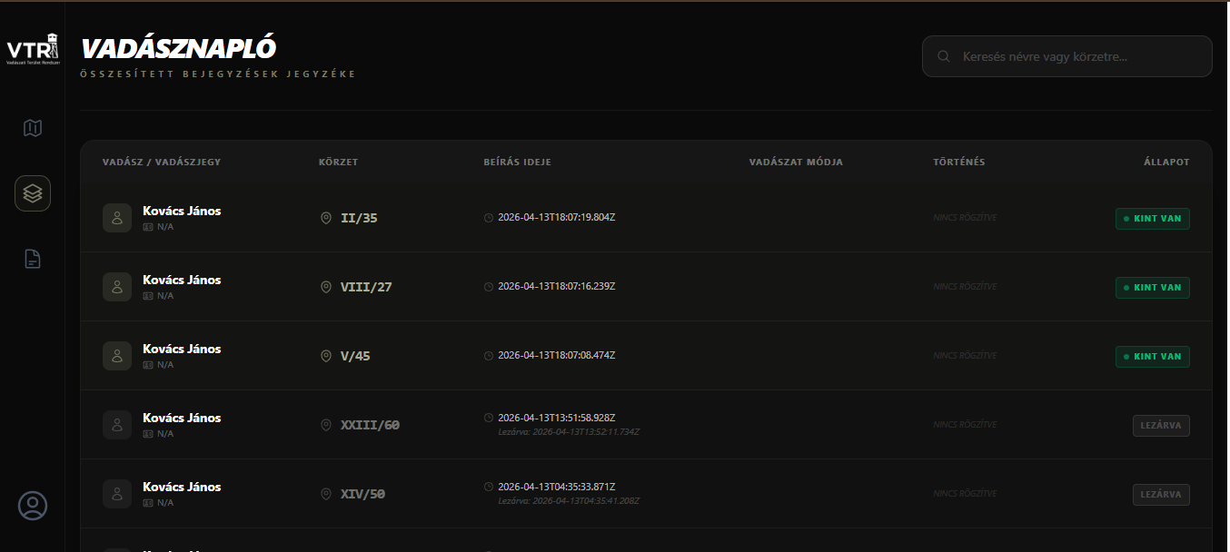Click location pin beside VIII/27
This screenshot has width=1230, height=552.
coord(326,287)
